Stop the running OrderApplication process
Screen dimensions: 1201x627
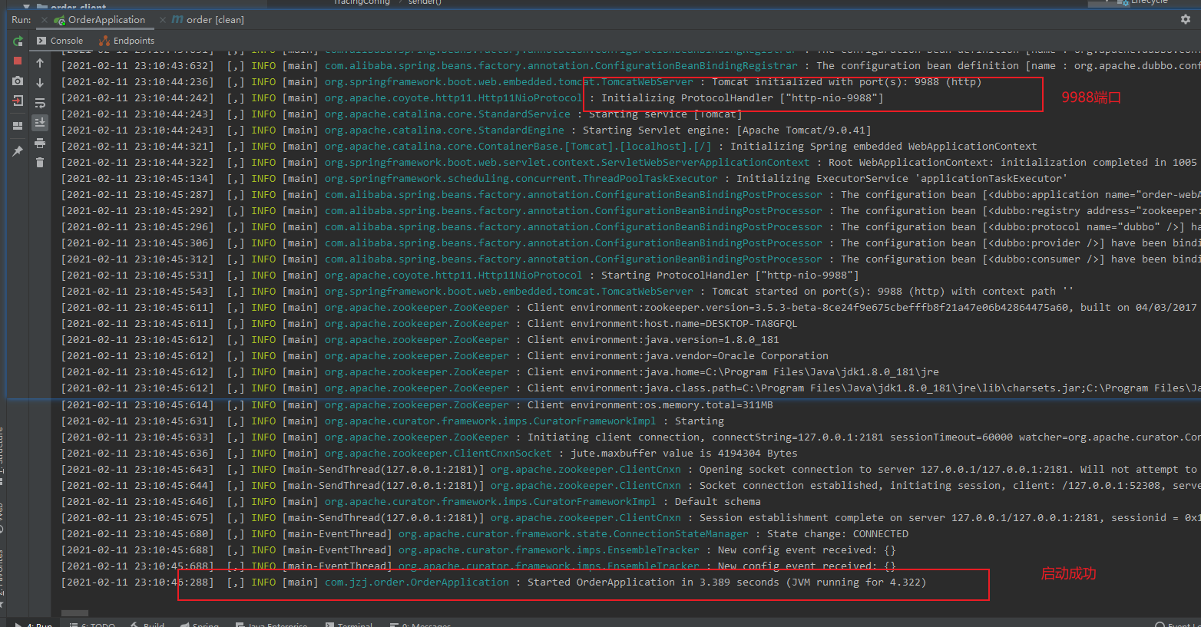[x=18, y=61]
